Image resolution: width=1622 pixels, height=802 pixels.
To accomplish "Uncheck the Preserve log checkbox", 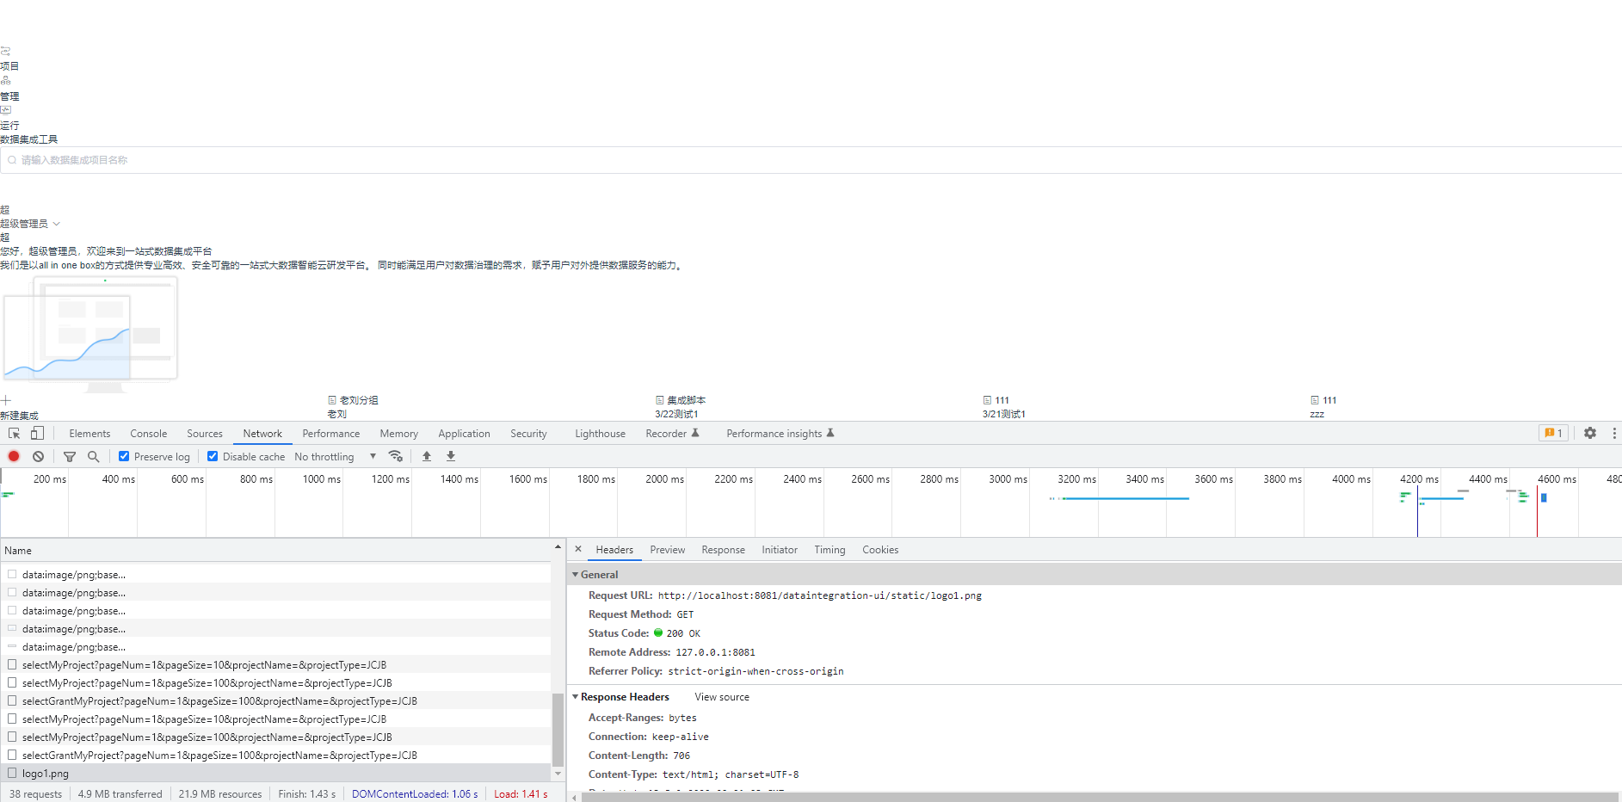I will pos(124,456).
